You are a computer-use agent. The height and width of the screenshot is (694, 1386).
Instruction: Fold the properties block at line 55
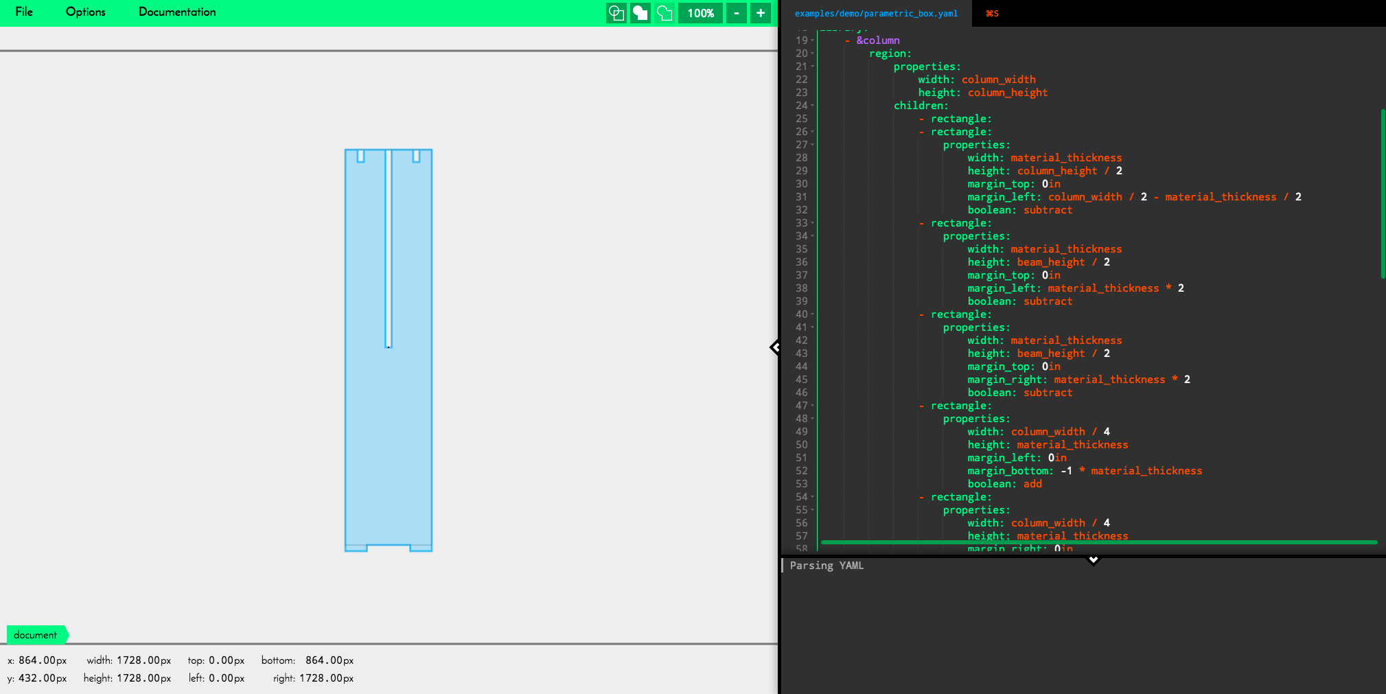tap(813, 510)
